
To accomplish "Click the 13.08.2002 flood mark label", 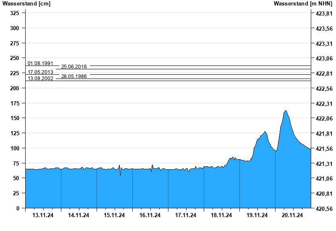I will [40, 79].
